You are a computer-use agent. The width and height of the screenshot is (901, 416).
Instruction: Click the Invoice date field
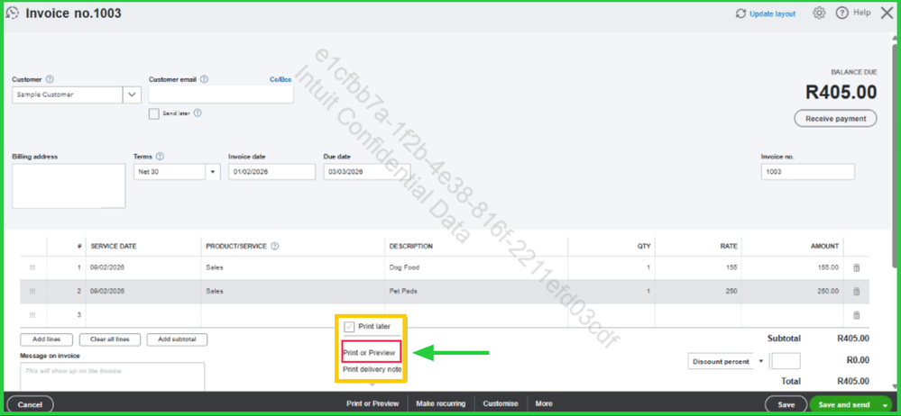pyautogui.click(x=271, y=172)
